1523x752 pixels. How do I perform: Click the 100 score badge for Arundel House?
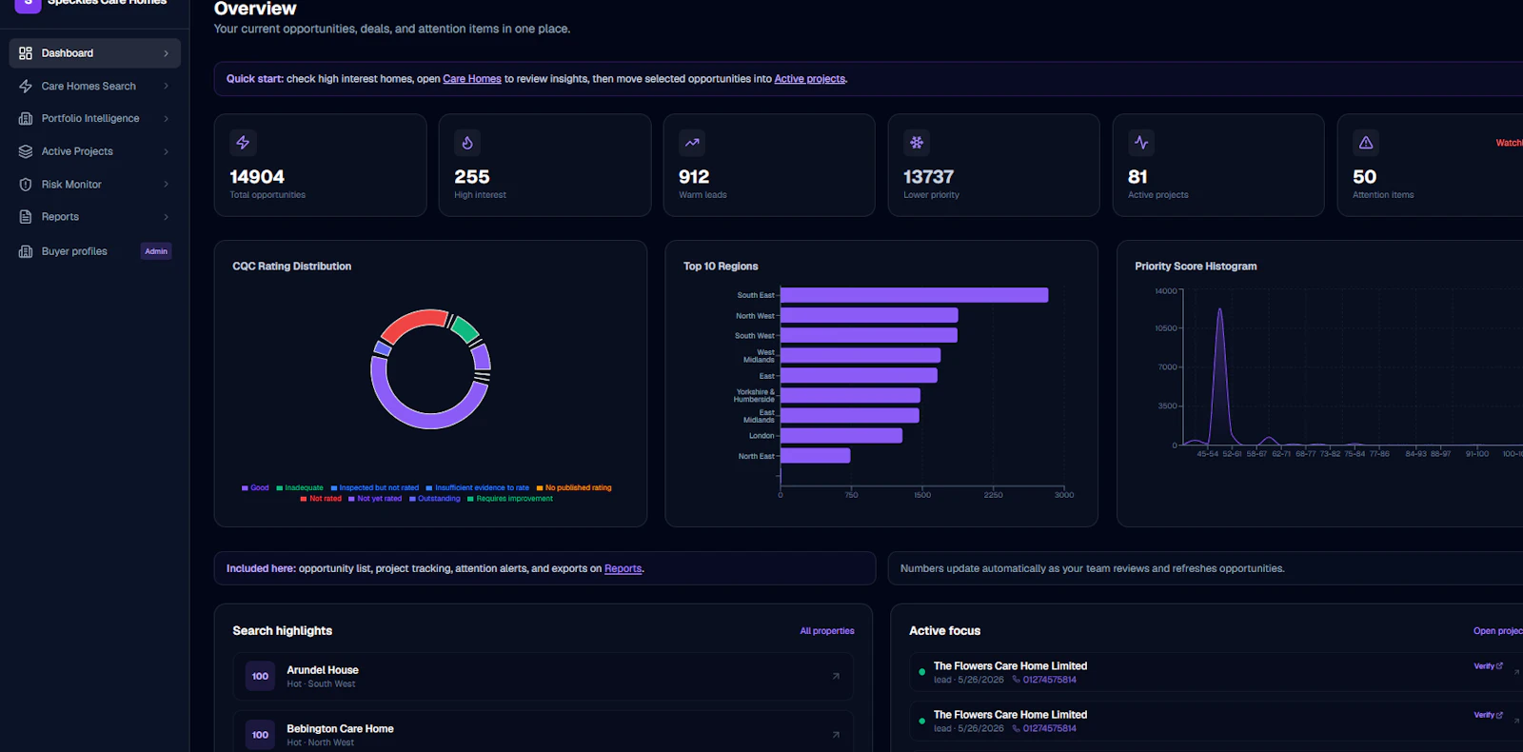(x=260, y=676)
